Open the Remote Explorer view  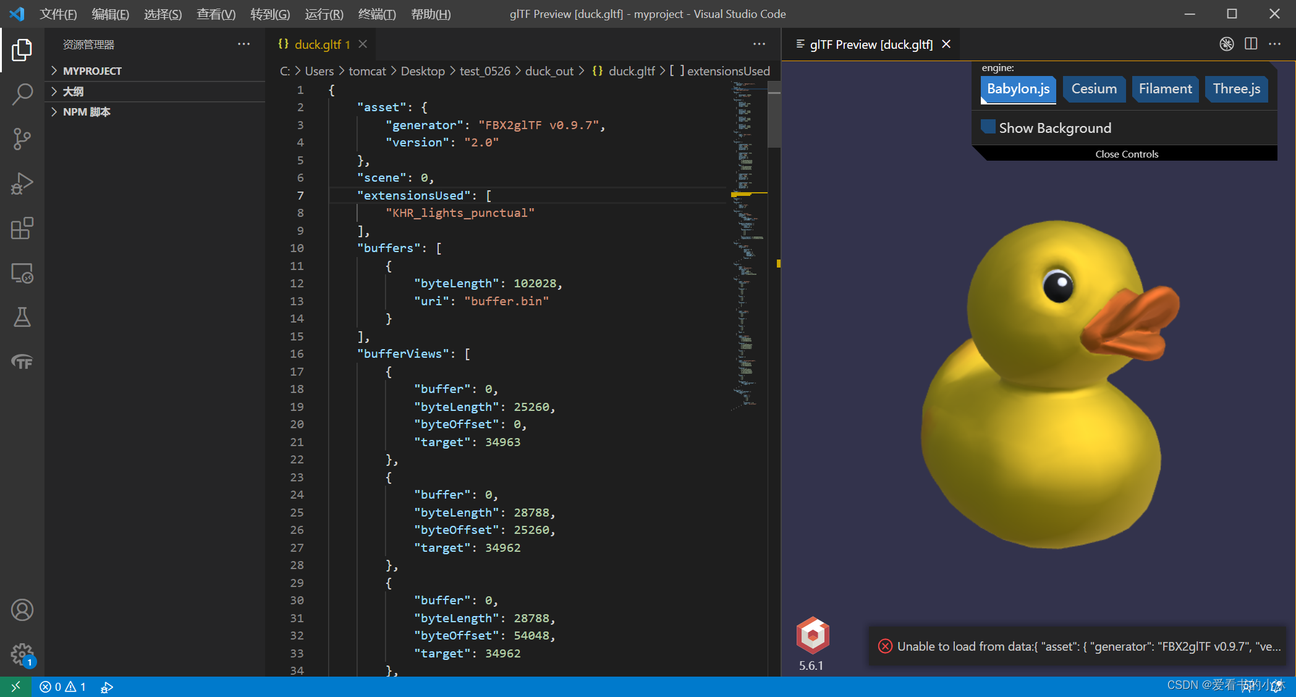pyautogui.click(x=22, y=273)
